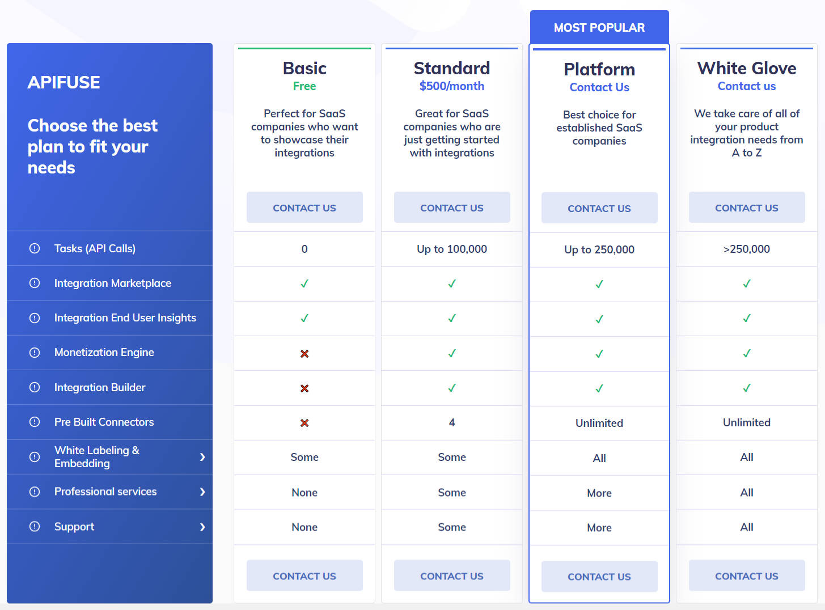Open the Contact Us link below Platform title

coord(599,87)
